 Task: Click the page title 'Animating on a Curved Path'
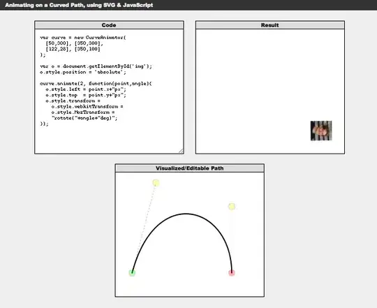[79, 5]
